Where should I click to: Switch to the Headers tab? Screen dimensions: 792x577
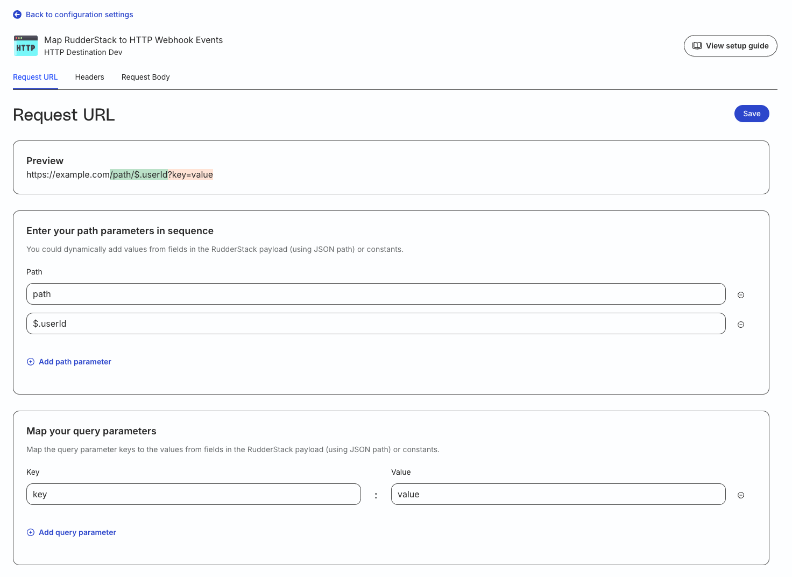[x=90, y=77]
